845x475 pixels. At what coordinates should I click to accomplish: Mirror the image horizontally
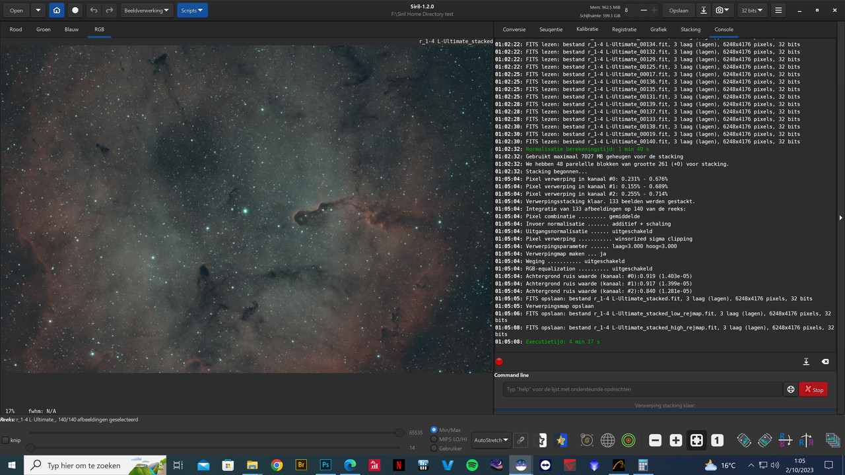point(806,440)
